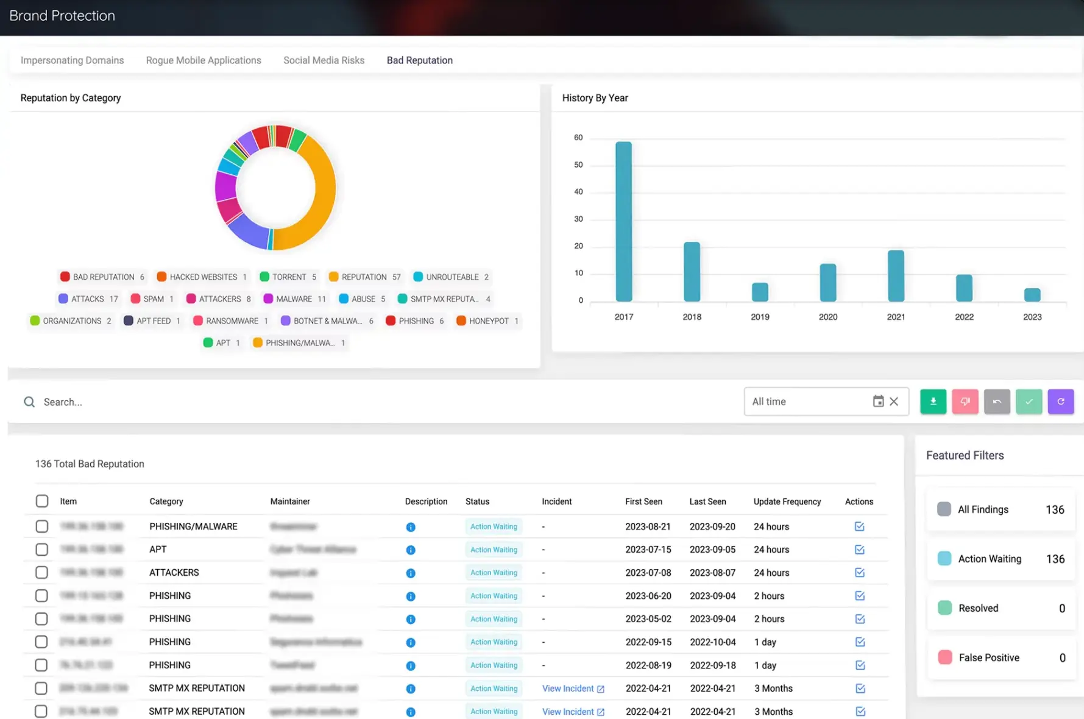This screenshot has height=719, width=1084.
Task: Open description info for PHISHING/MALWARE row
Action: (x=411, y=527)
